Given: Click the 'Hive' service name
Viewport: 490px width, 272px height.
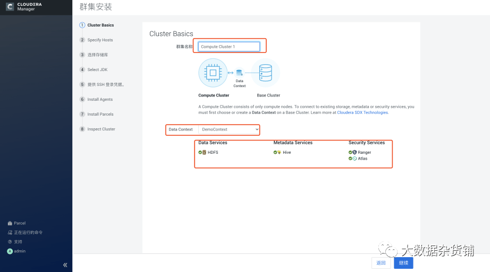Looking at the screenshot, I should (x=287, y=152).
